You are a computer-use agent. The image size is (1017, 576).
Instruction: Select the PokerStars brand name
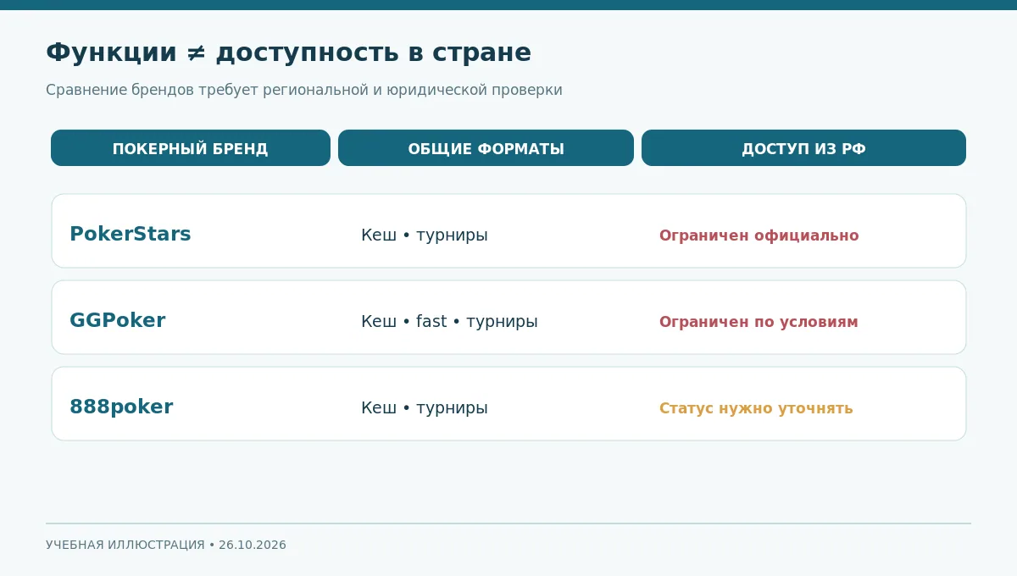[131, 235]
